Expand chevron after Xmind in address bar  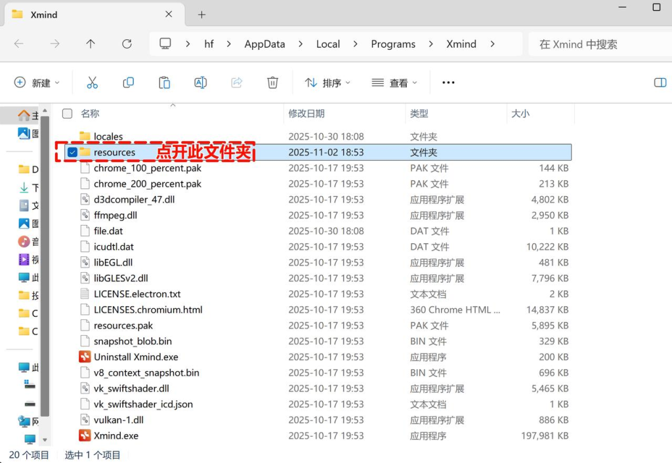492,44
